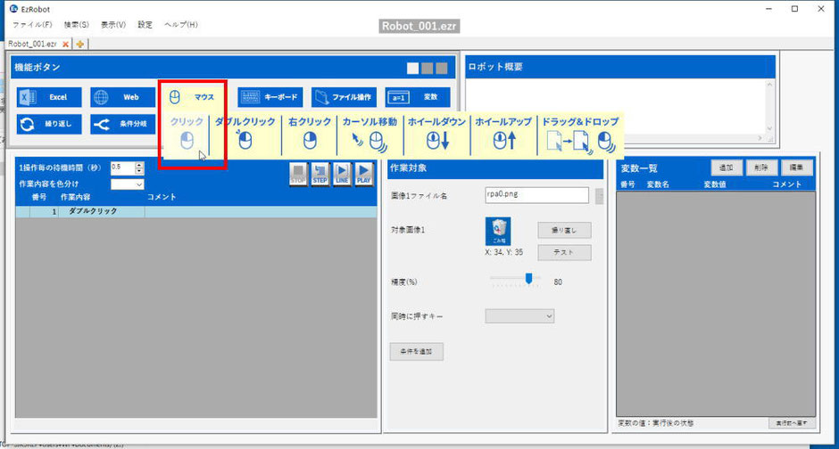839x449 pixels.
Task: Open the ファイル操作 function button
Action: tap(344, 97)
